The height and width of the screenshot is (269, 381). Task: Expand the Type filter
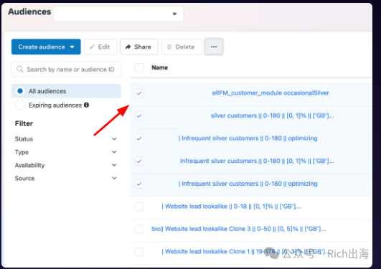tap(114, 152)
